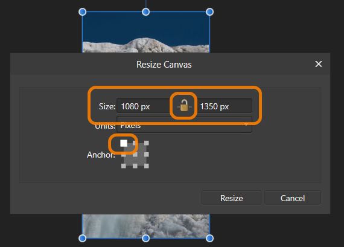Viewport: 344px width, 247px height.
Task: Select the middle-right anchor point
Action: (147, 155)
